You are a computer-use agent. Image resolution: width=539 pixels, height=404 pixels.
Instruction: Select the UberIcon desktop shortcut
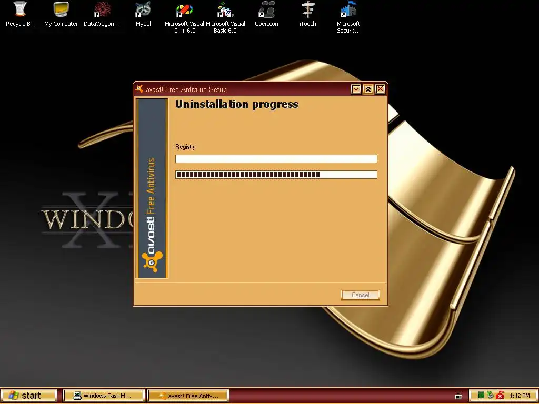266,14
